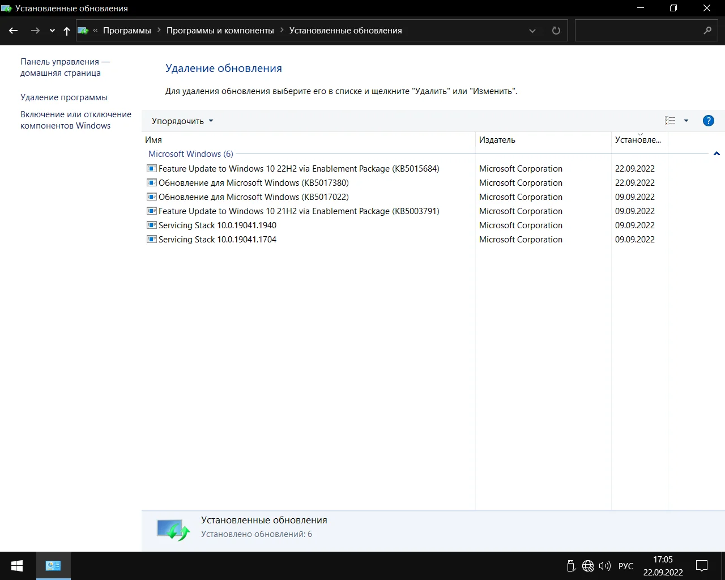Click Установленные обновления breadcrumb

(x=346, y=31)
